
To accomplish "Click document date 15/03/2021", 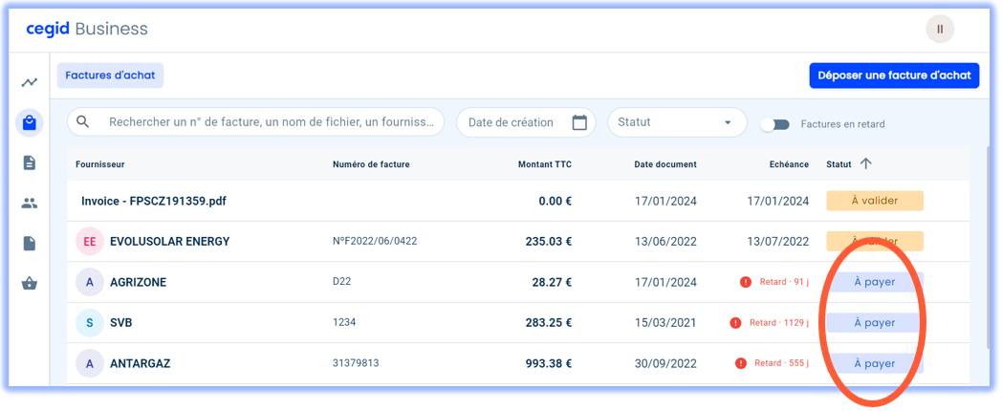I will [x=665, y=323].
